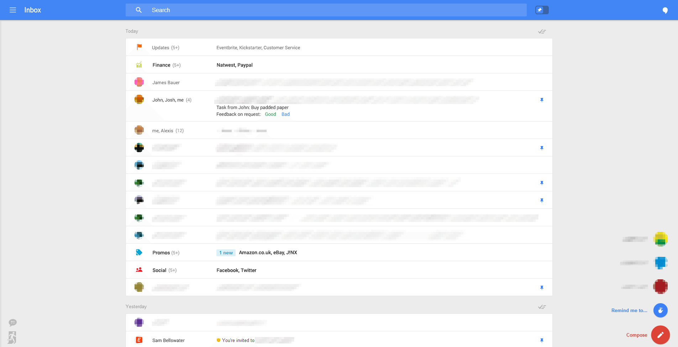This screenshot has width=678, height=347.
Task: Mark feedback on request as Good
Action: 270,114
